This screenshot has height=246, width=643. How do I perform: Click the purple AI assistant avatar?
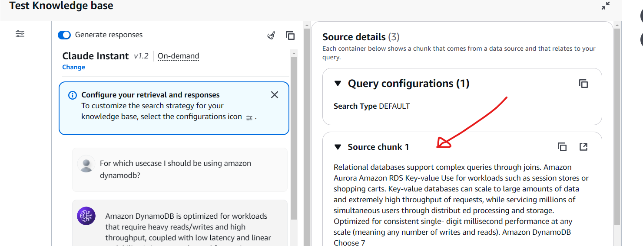click(86, 216)
